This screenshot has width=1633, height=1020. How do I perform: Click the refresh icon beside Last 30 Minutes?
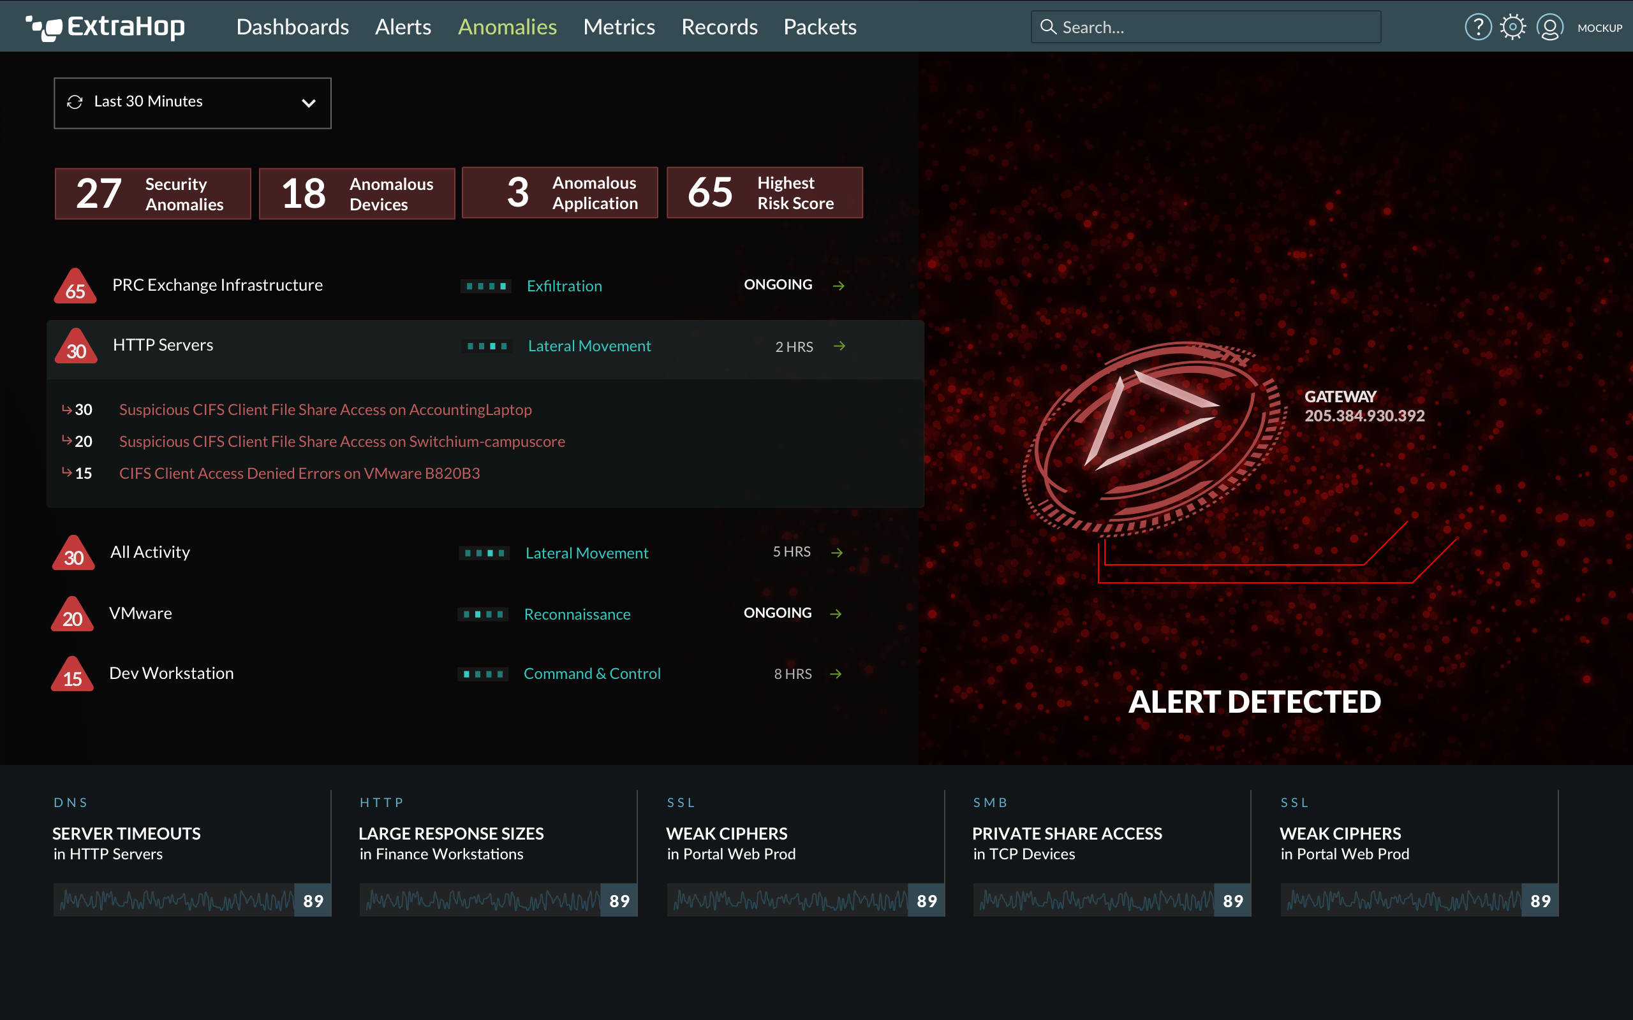(75, 102)
